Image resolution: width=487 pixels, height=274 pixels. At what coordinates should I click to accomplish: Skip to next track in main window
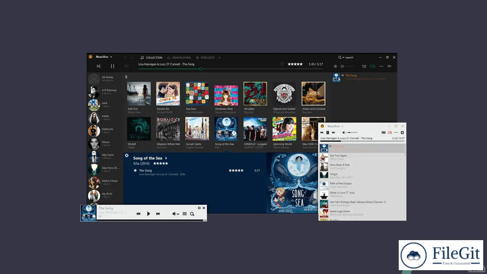(127, 66)
